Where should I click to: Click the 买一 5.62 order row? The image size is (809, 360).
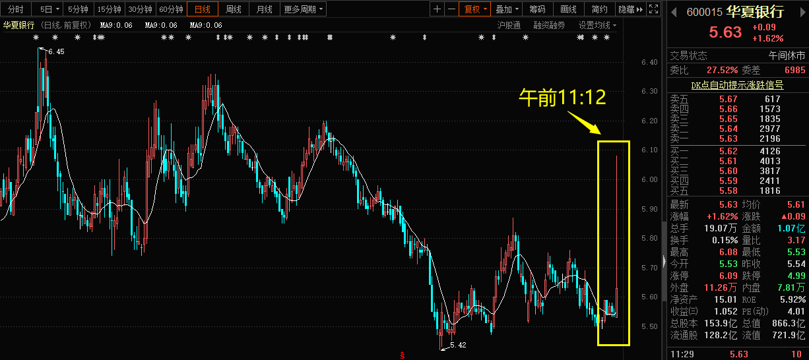click(738, 151)
